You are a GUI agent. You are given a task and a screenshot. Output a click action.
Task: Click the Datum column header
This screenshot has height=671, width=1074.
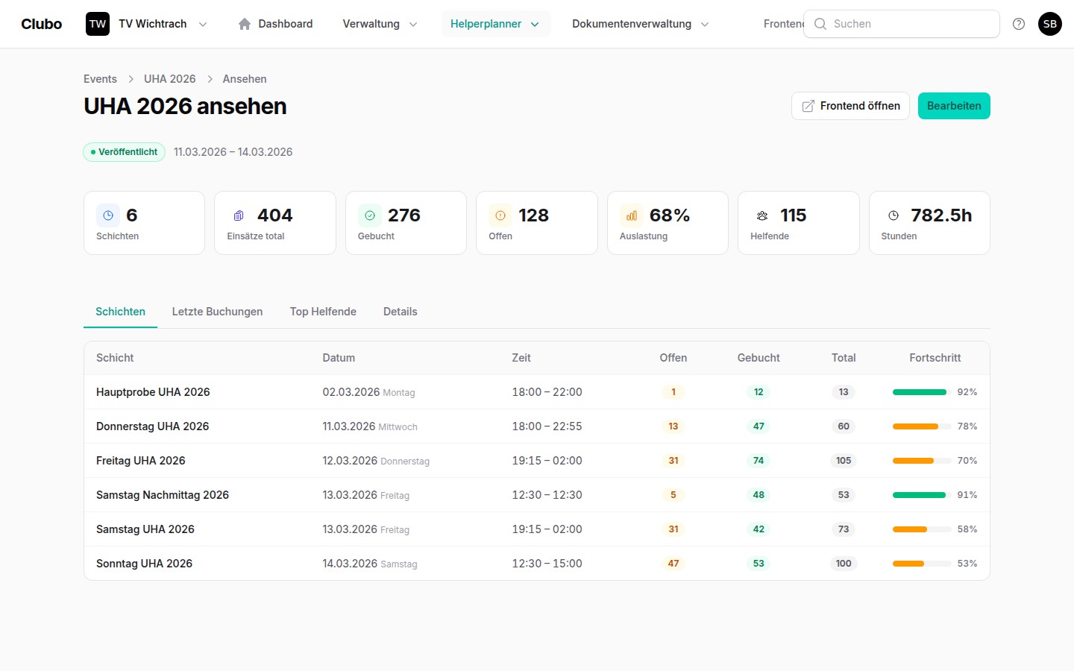tap(339, 358)
